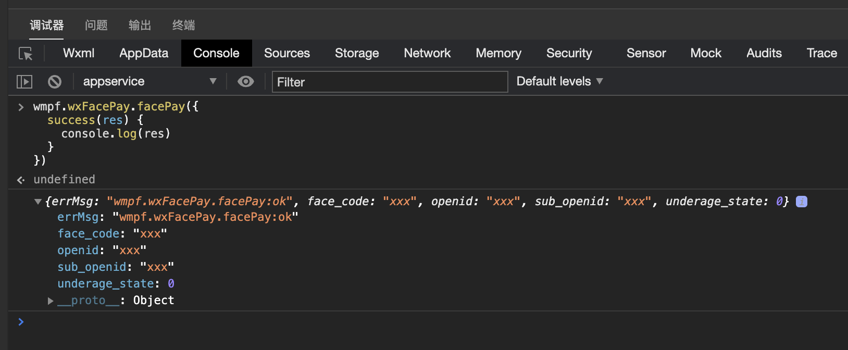848x350 pixels.
Task: Click the underage_state property in the object
Action: click(x=105, y=284)
